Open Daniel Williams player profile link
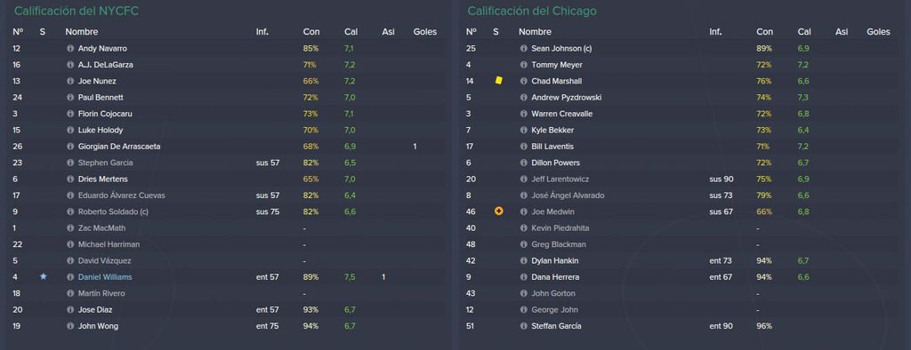Screen dimensions: 911x350 pos(103,277)
